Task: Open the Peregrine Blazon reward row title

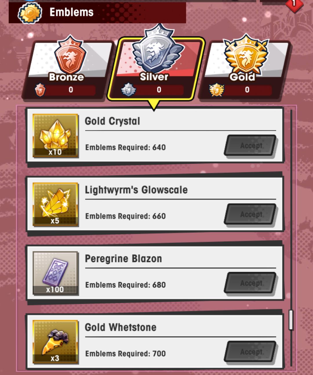Action: (x=123, y=259)
